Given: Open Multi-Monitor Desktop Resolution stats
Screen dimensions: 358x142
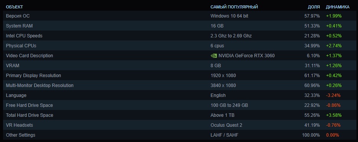Looking at the screenshot, I should 179,86.
